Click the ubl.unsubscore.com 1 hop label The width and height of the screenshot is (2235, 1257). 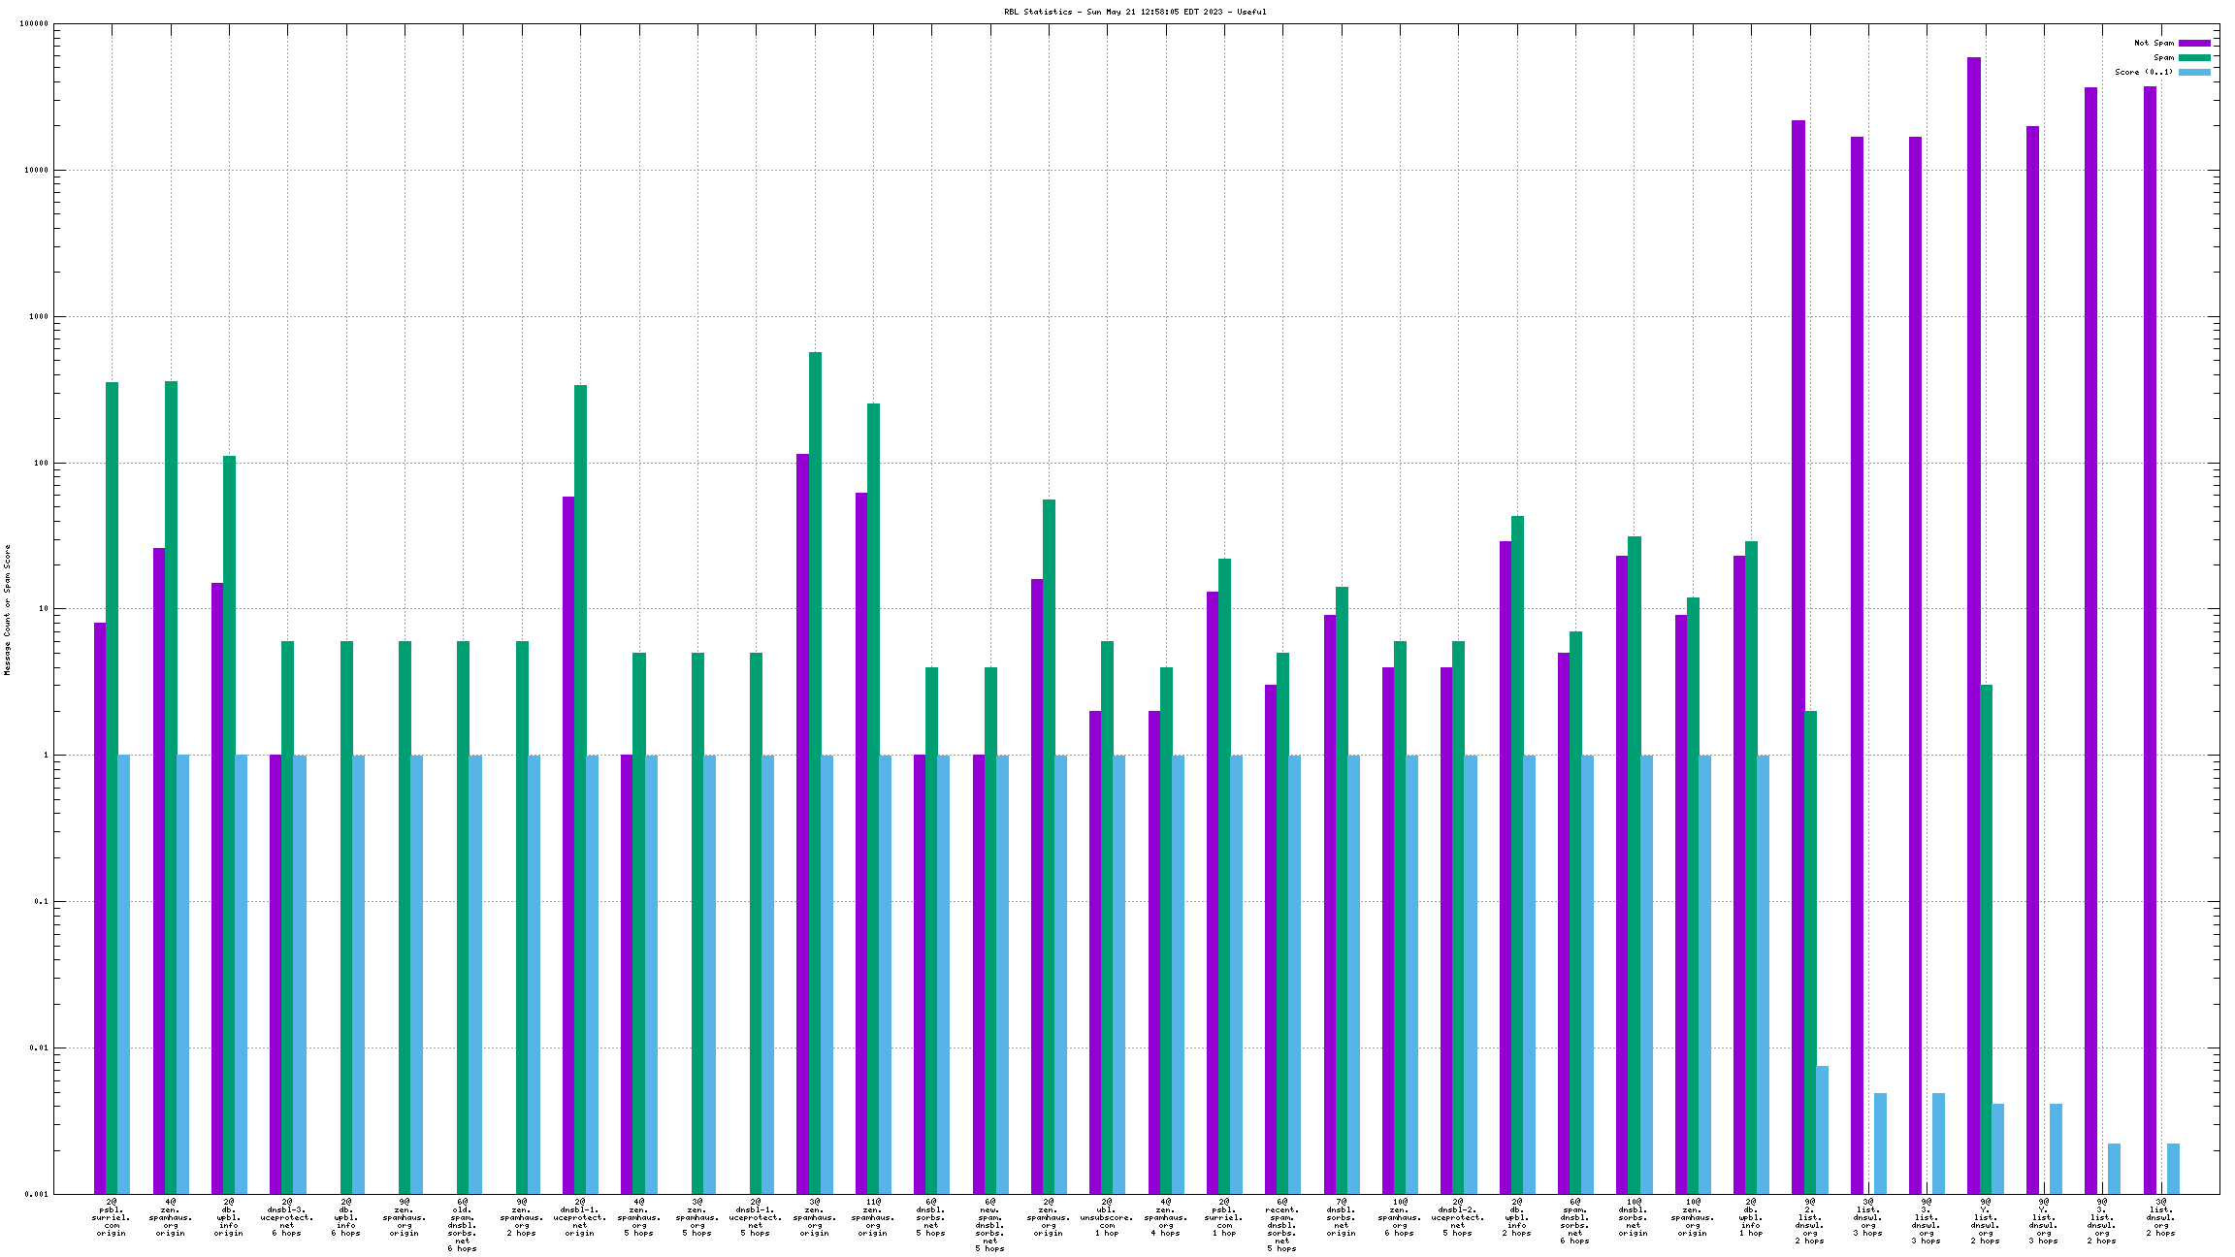pos(1107,1217)
